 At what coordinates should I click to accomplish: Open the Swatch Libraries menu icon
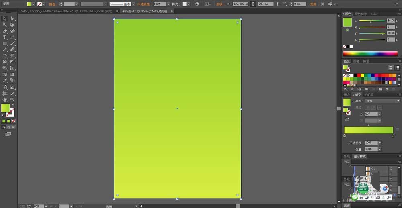click(346, 89)
